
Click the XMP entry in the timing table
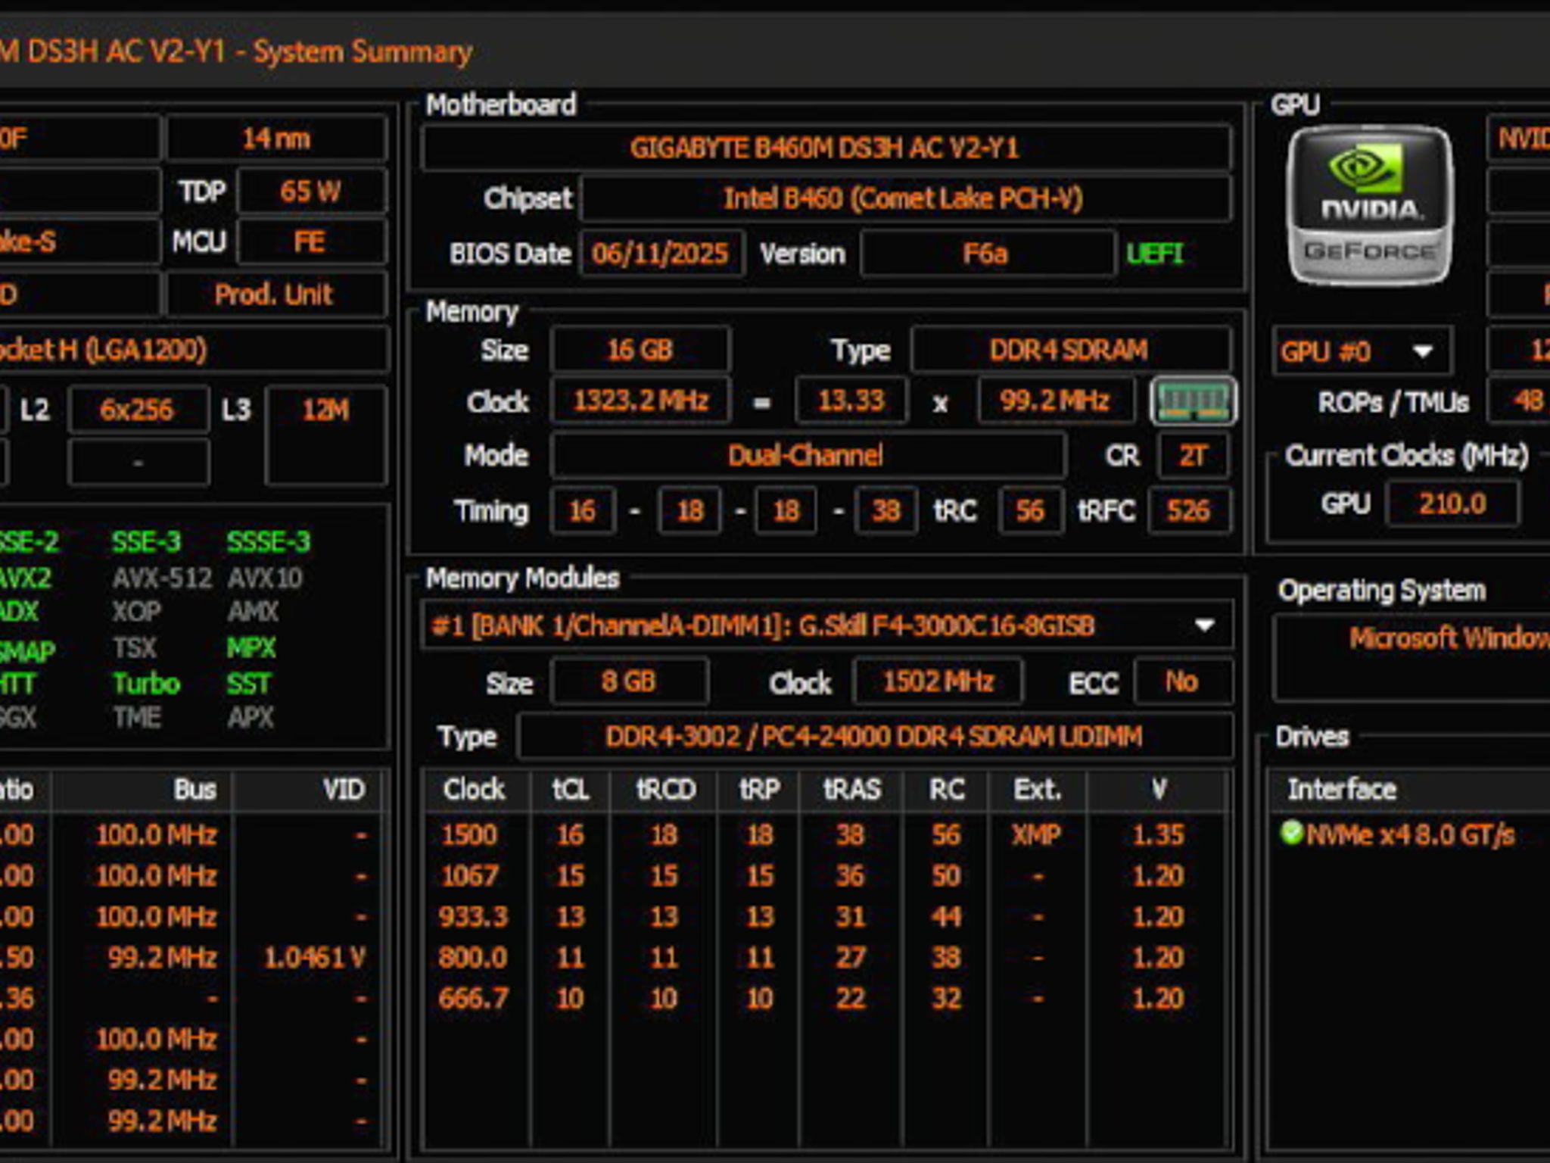1037,834
